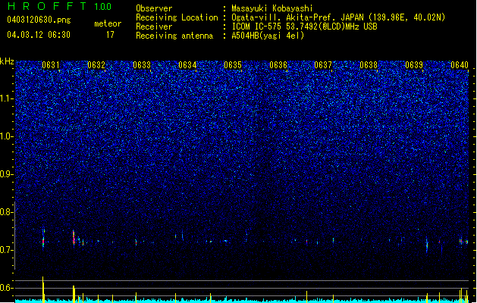The image size is (477, 303).
Task: Click the HROFFT 1.0.0 title text
Action: pyautogui.click(x=60, y=6)
